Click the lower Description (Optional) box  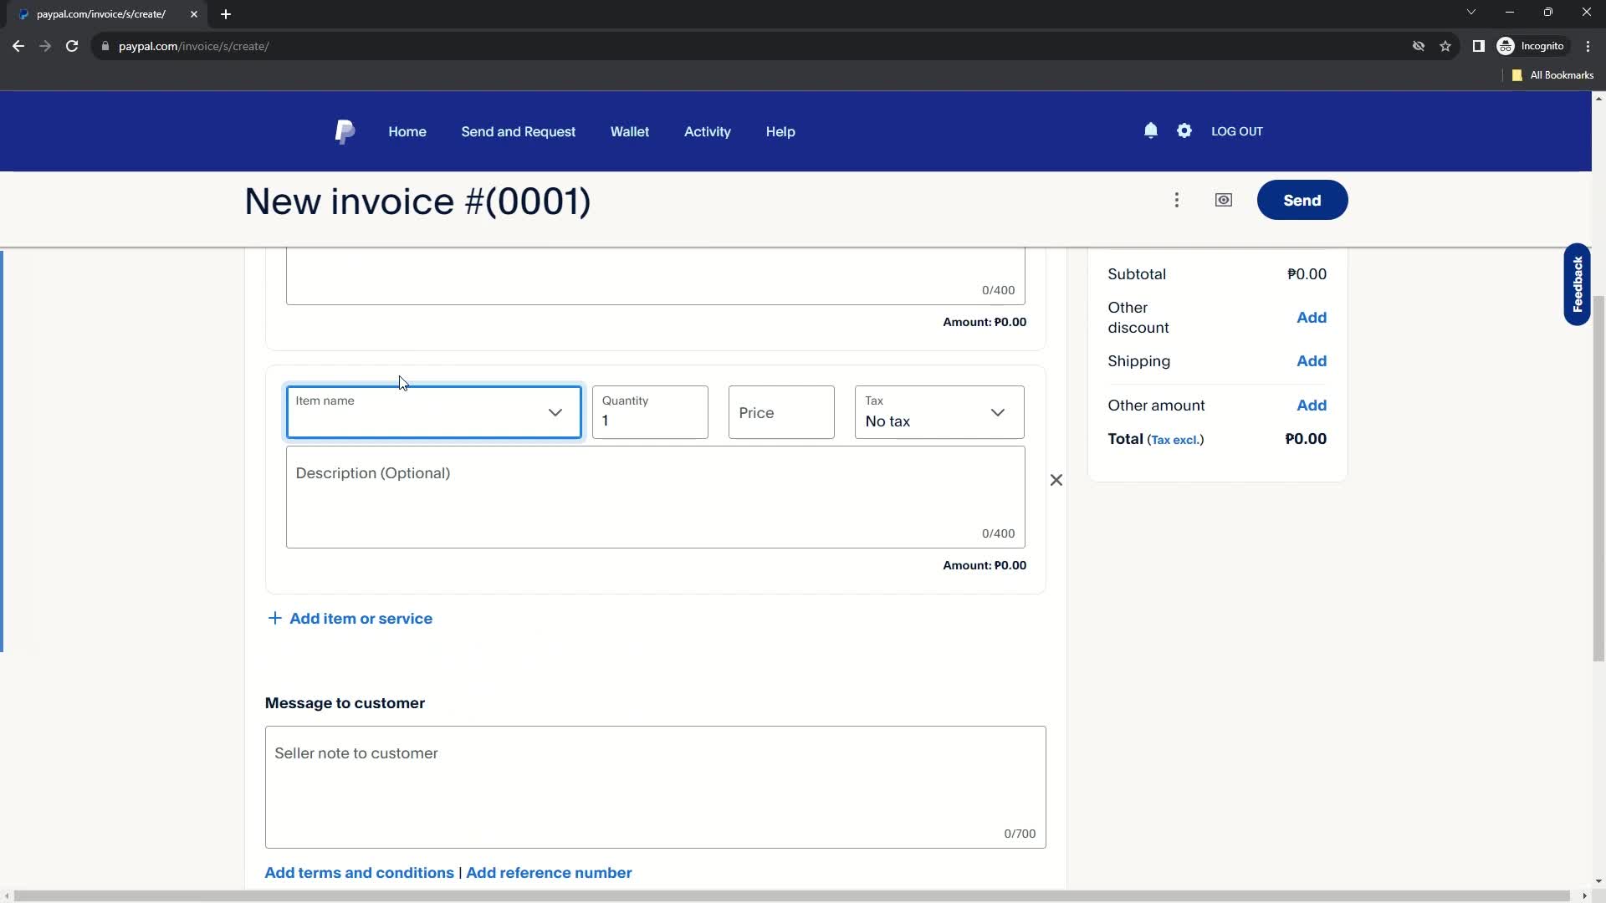(655, 497)
